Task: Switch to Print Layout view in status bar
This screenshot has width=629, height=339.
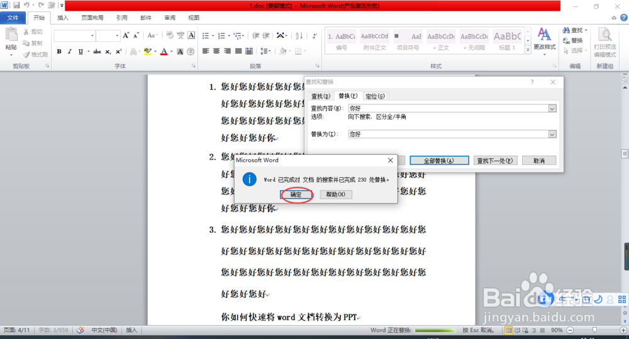Action: (x=509, y=330)
